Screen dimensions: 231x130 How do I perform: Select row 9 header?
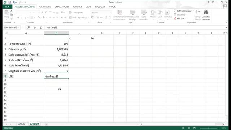(x=5, y=80)
